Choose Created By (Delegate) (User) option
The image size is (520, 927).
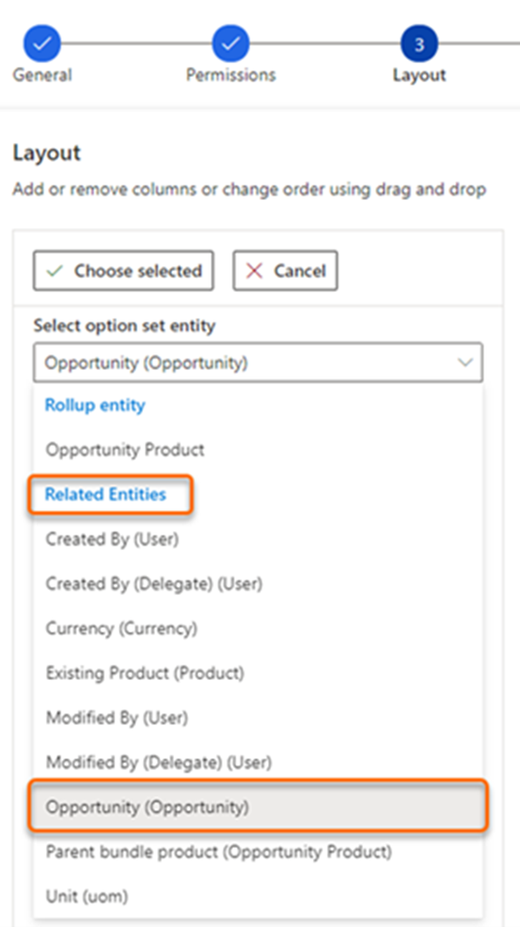click(153, 584)
